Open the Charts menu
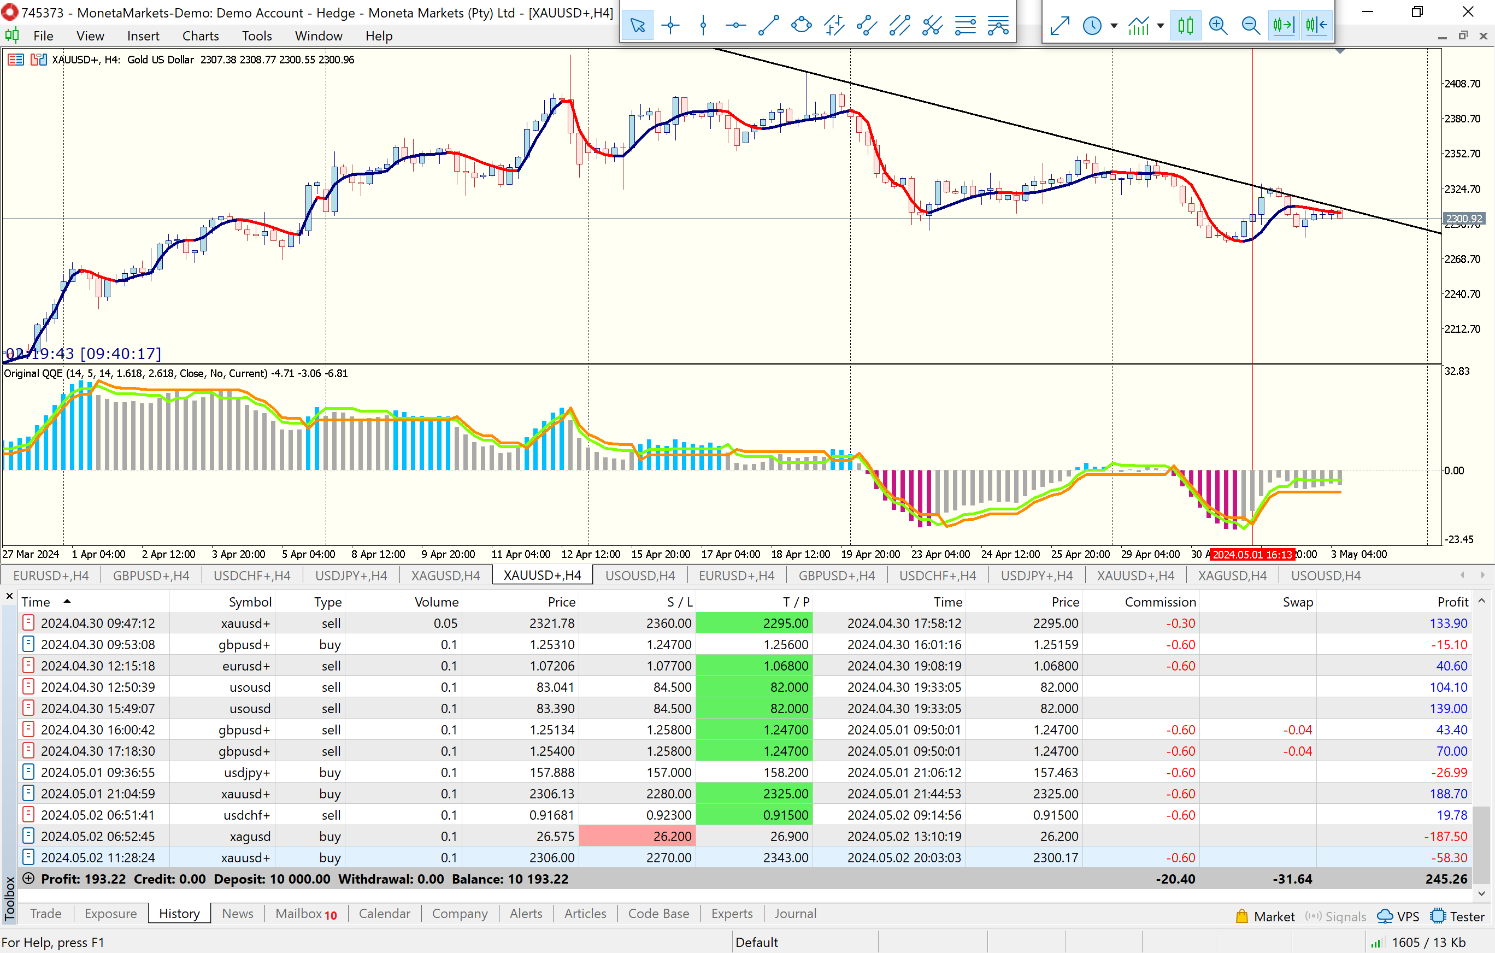 point(200,36)
